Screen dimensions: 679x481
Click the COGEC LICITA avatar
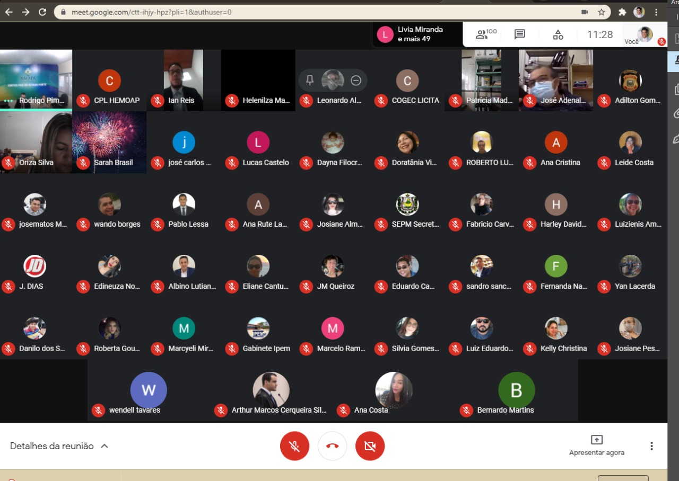point(407,81)
